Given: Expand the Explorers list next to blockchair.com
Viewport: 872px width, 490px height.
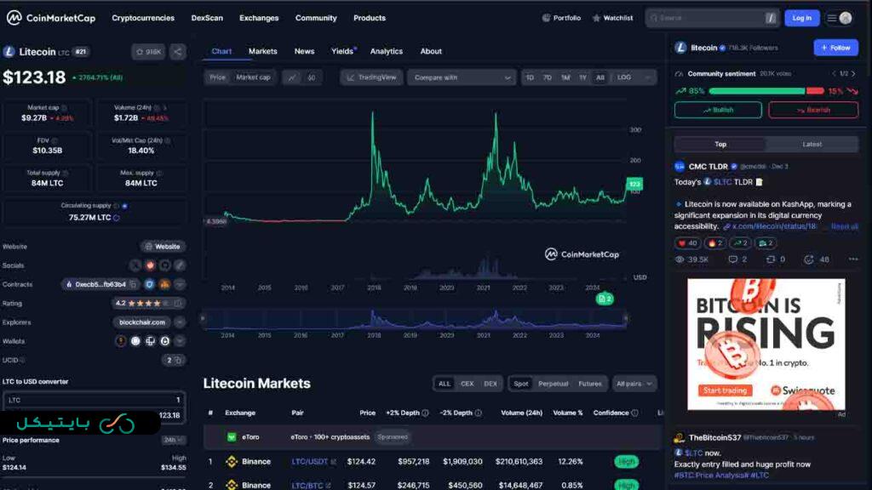Looking at the screenshot, I should coord(180,322).
